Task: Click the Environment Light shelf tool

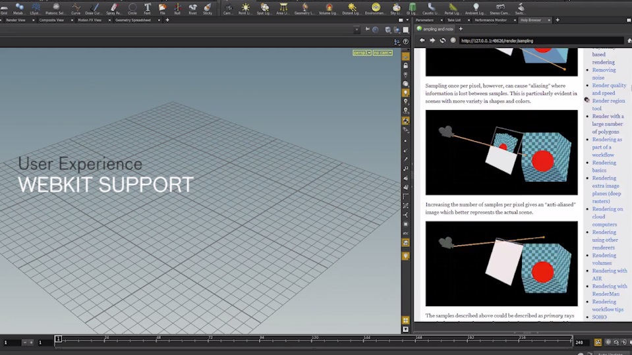Action: pos(376,8)
